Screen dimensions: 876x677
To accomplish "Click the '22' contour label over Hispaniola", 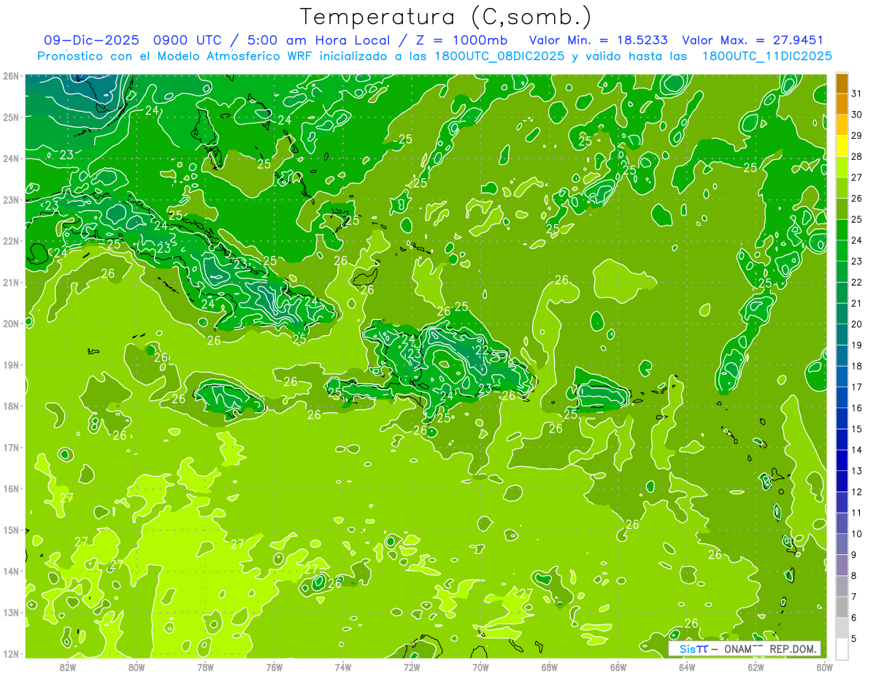I will [482, 350].
